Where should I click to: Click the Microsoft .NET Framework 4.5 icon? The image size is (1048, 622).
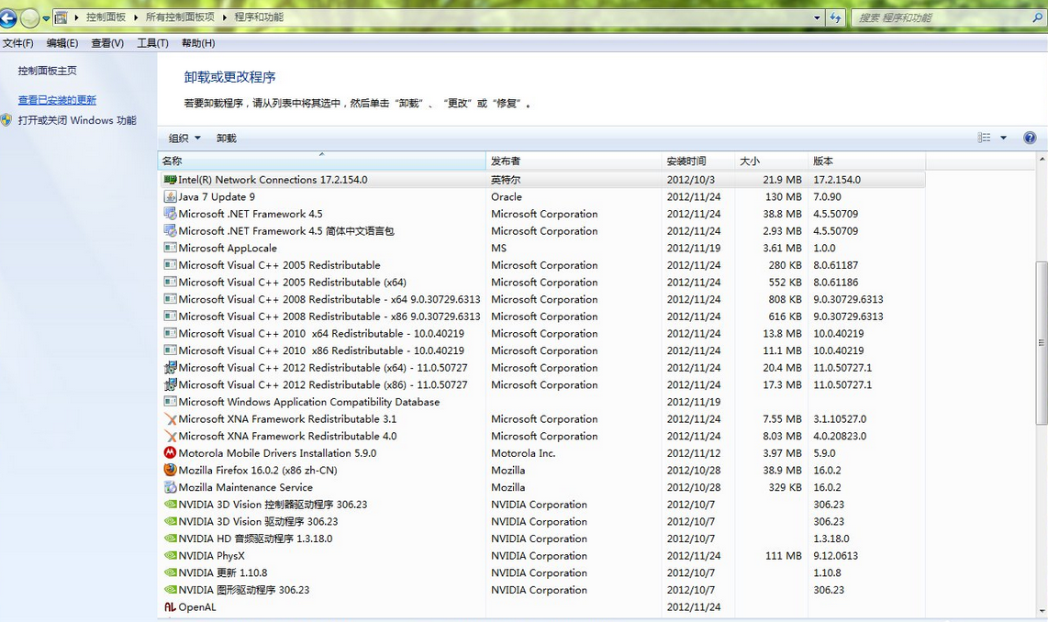click(170, 214)
